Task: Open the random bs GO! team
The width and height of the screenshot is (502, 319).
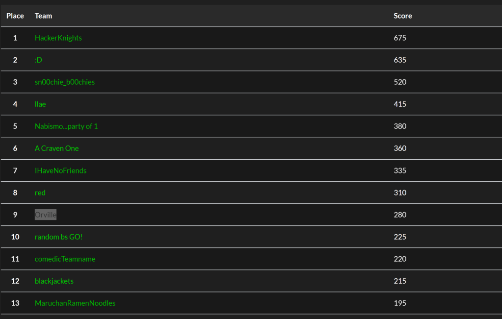Action: pyautogui.click(x=59, y=237)
